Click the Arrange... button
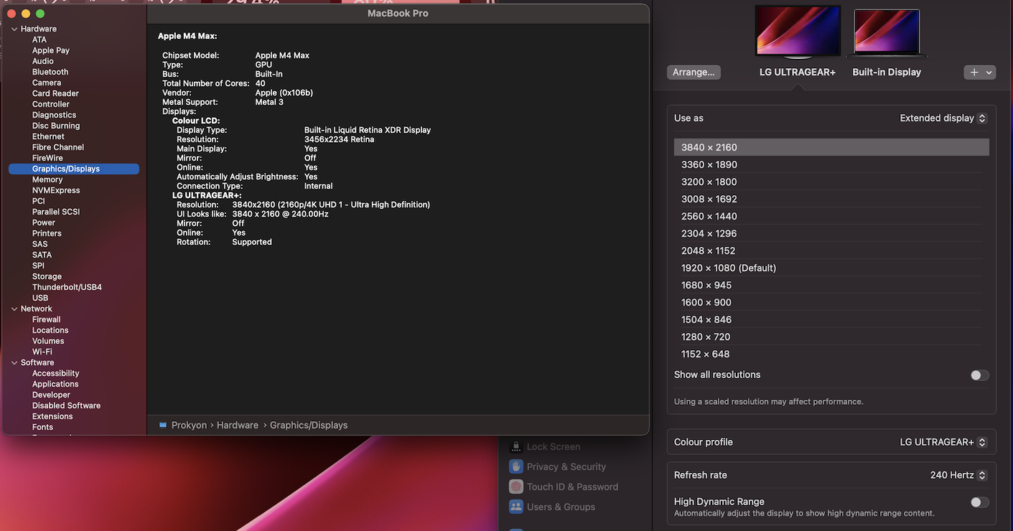Screen dimensions: 1013x531 (x=694, y=72)
